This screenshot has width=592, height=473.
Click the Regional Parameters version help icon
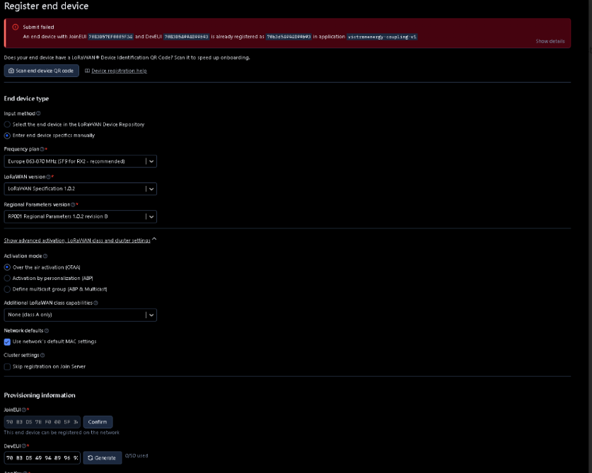[x=73, y=204]
